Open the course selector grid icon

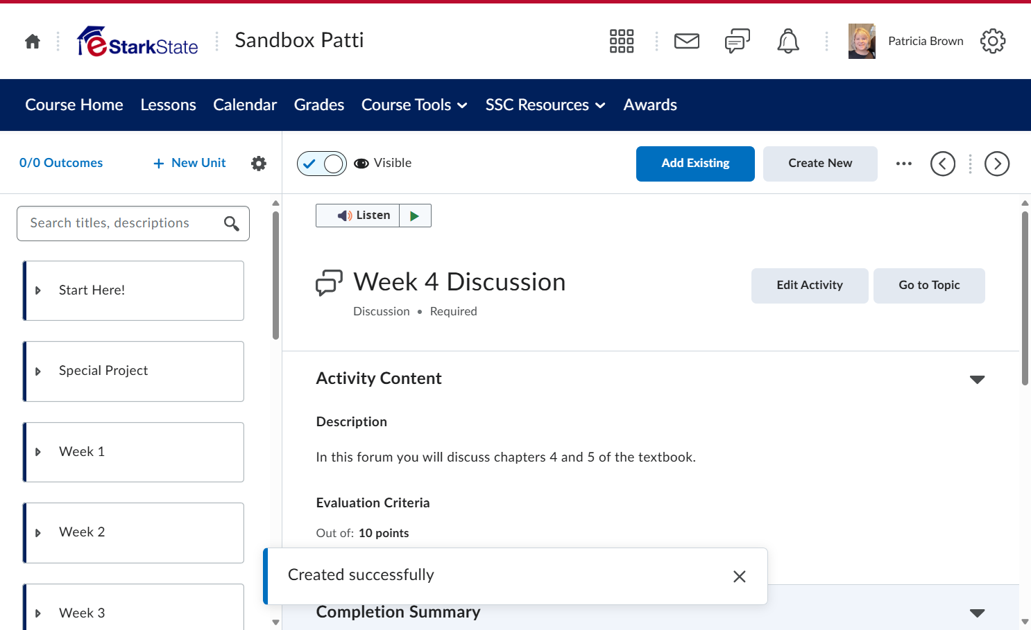click(x=622, y=41)
